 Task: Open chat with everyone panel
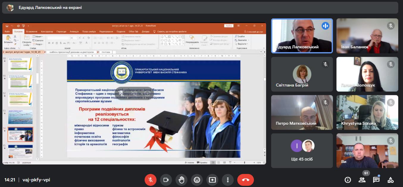(x=376, y=180)
